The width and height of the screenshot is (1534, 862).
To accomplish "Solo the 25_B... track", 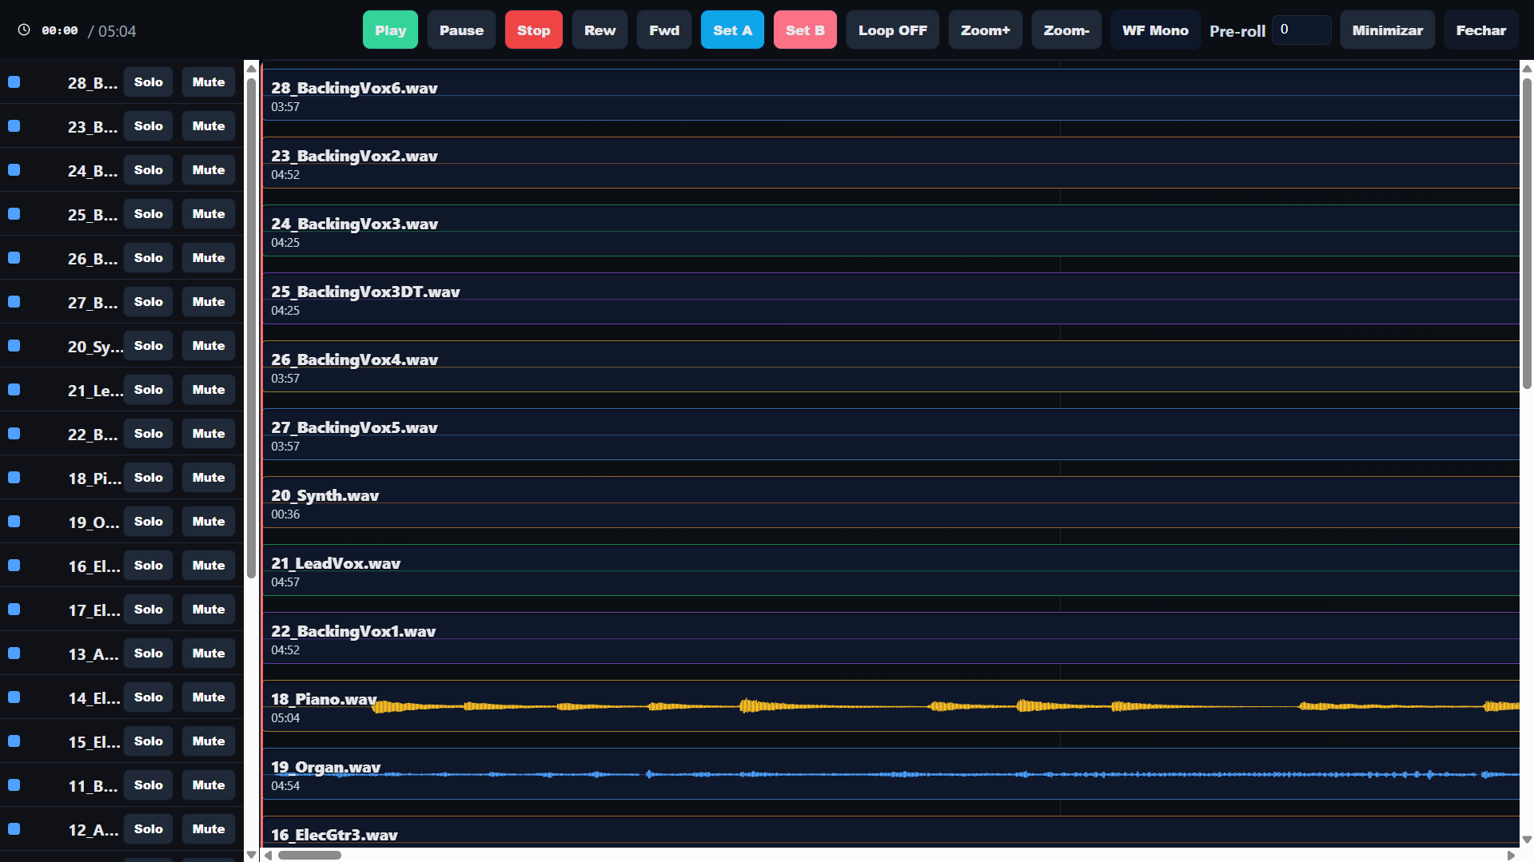I will (x=149, y=214).
